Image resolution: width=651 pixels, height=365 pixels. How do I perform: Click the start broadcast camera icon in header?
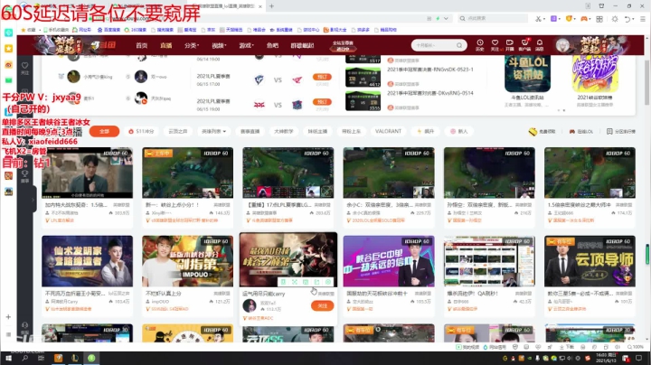pos(509,43)
